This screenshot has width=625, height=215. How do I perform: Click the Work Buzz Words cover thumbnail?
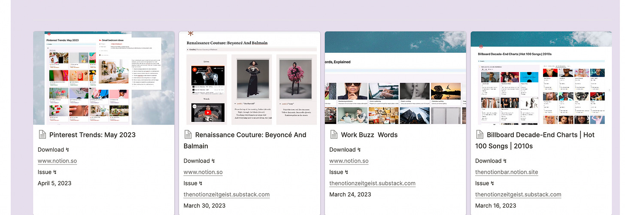(395, 78)
